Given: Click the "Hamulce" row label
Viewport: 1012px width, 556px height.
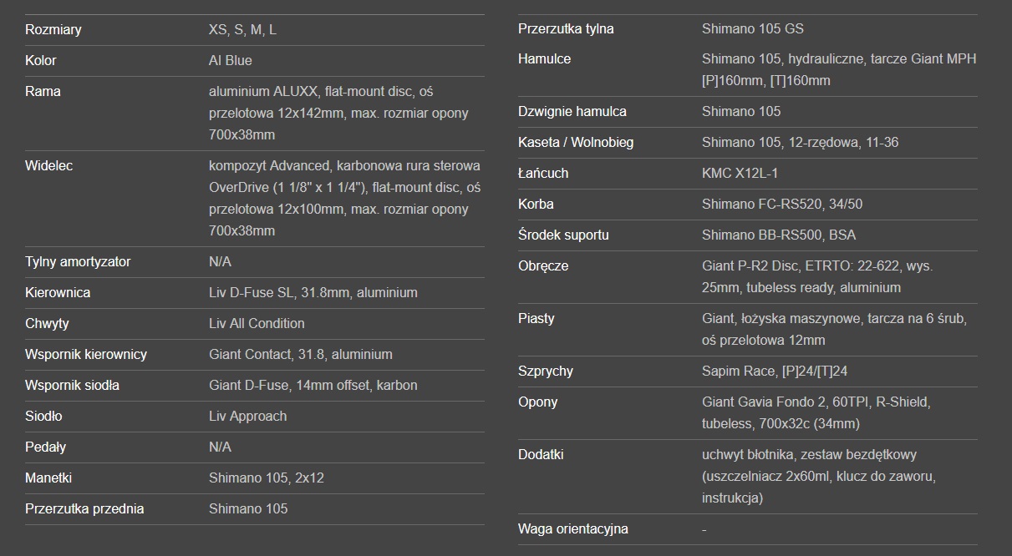Looking at the screenshot, I should (x=544, y=59).
